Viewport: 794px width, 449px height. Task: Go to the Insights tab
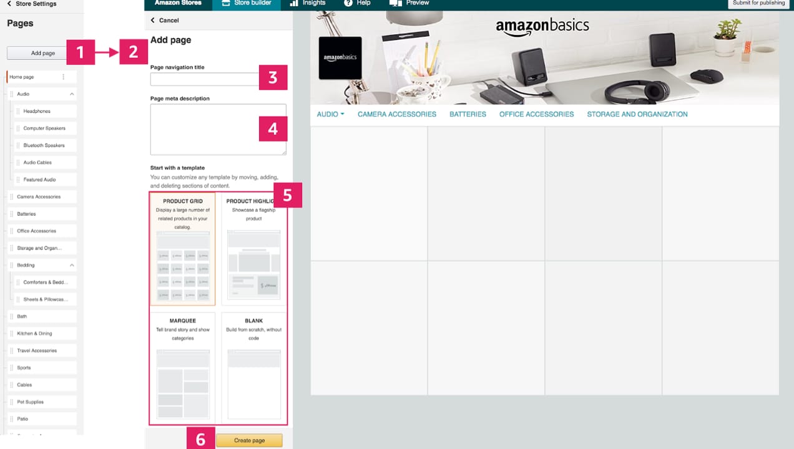pyautogui.click(x=308, y=4)
